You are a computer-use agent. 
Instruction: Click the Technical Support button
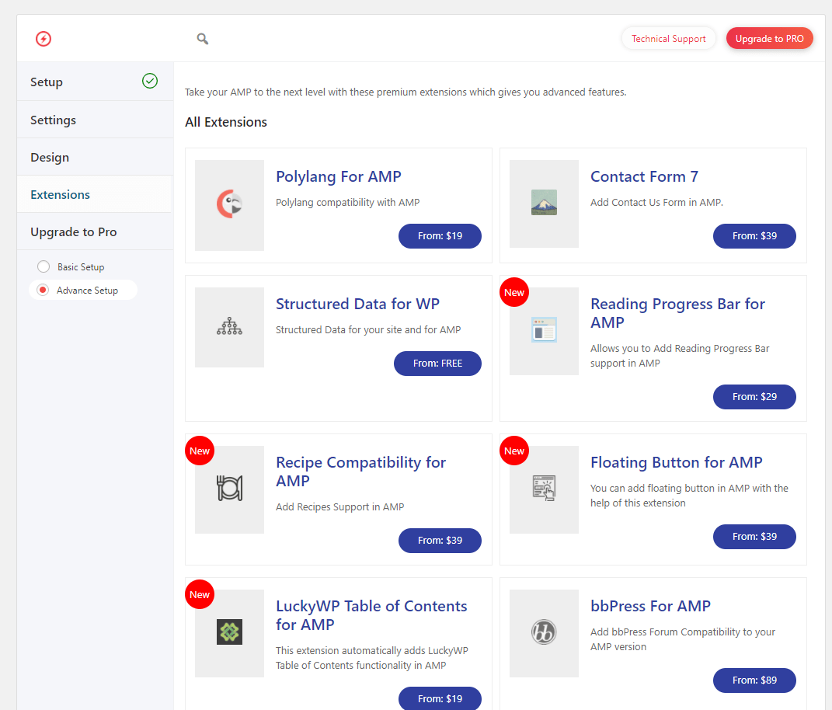coord(669,38)
